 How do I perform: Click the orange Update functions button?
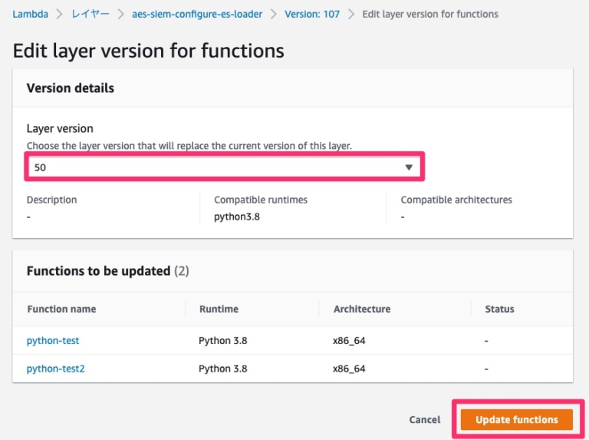pos(516,420)
